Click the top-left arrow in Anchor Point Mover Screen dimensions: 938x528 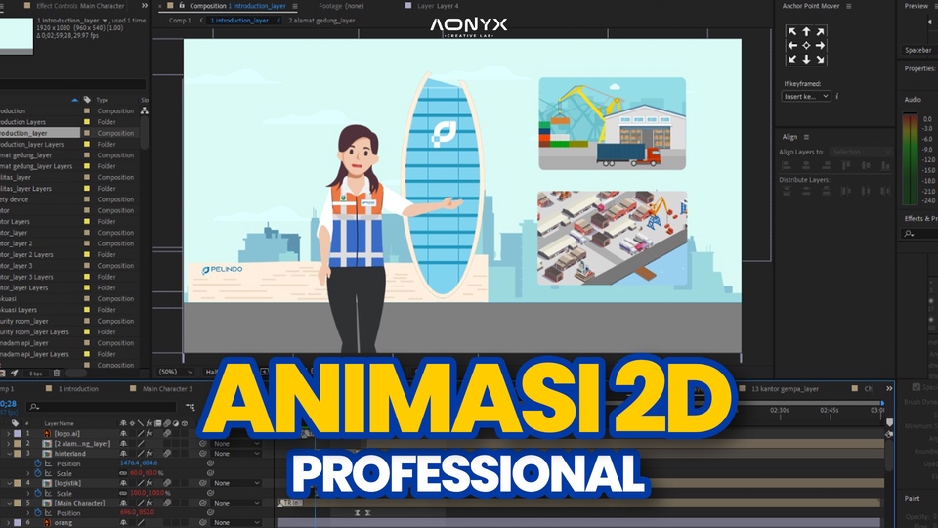pyautogui.click(x=792, y=32)
